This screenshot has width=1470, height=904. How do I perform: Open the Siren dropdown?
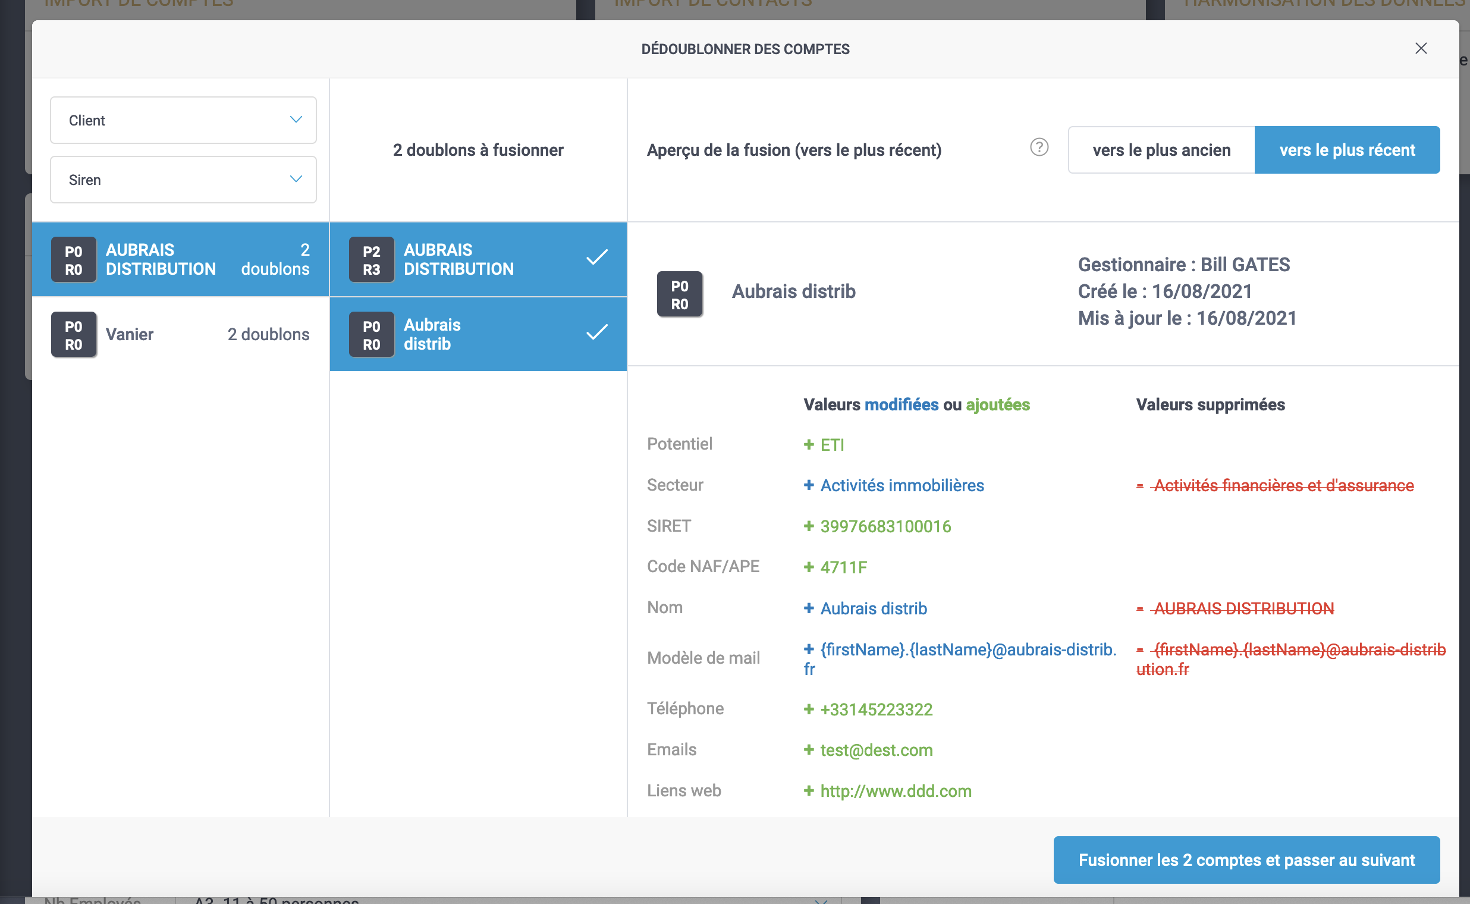tap(183, 180)
